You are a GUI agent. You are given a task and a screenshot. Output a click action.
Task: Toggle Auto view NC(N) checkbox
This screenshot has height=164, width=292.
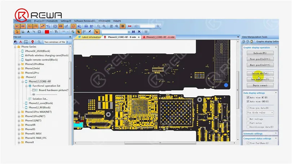point(248,97)
